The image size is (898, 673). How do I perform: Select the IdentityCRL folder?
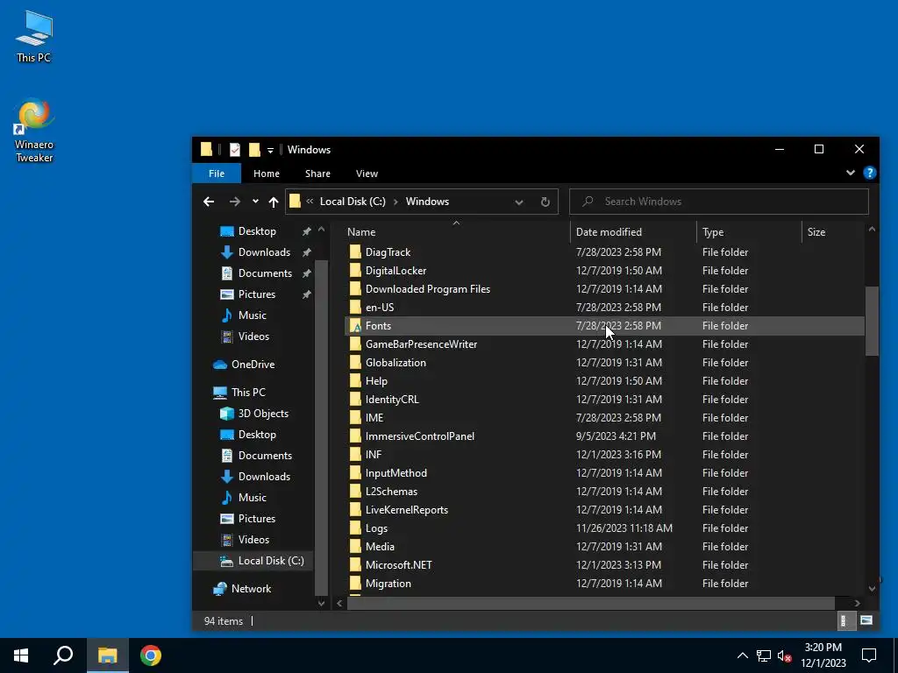(x=392, y=400)
